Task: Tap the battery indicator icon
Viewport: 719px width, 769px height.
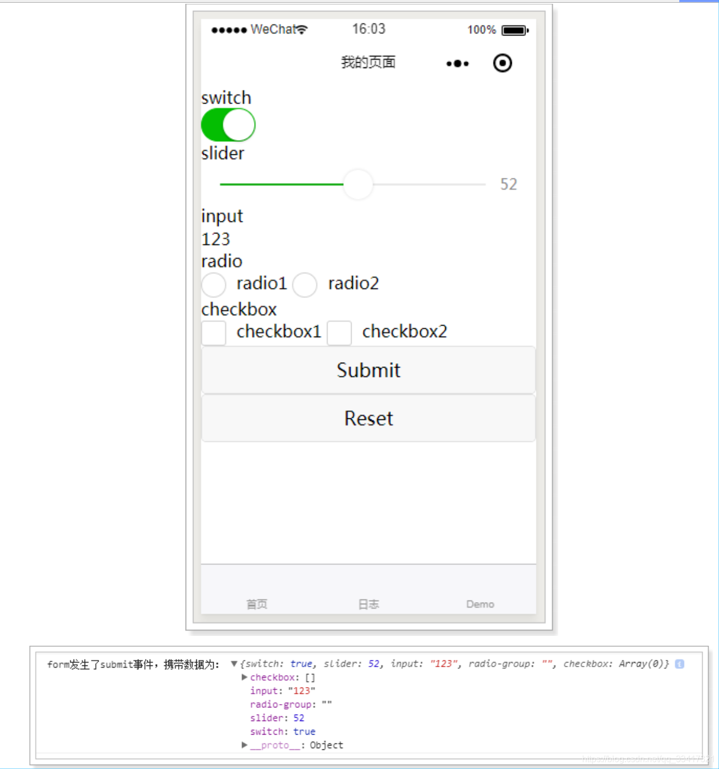Action: tap(515, 30)
